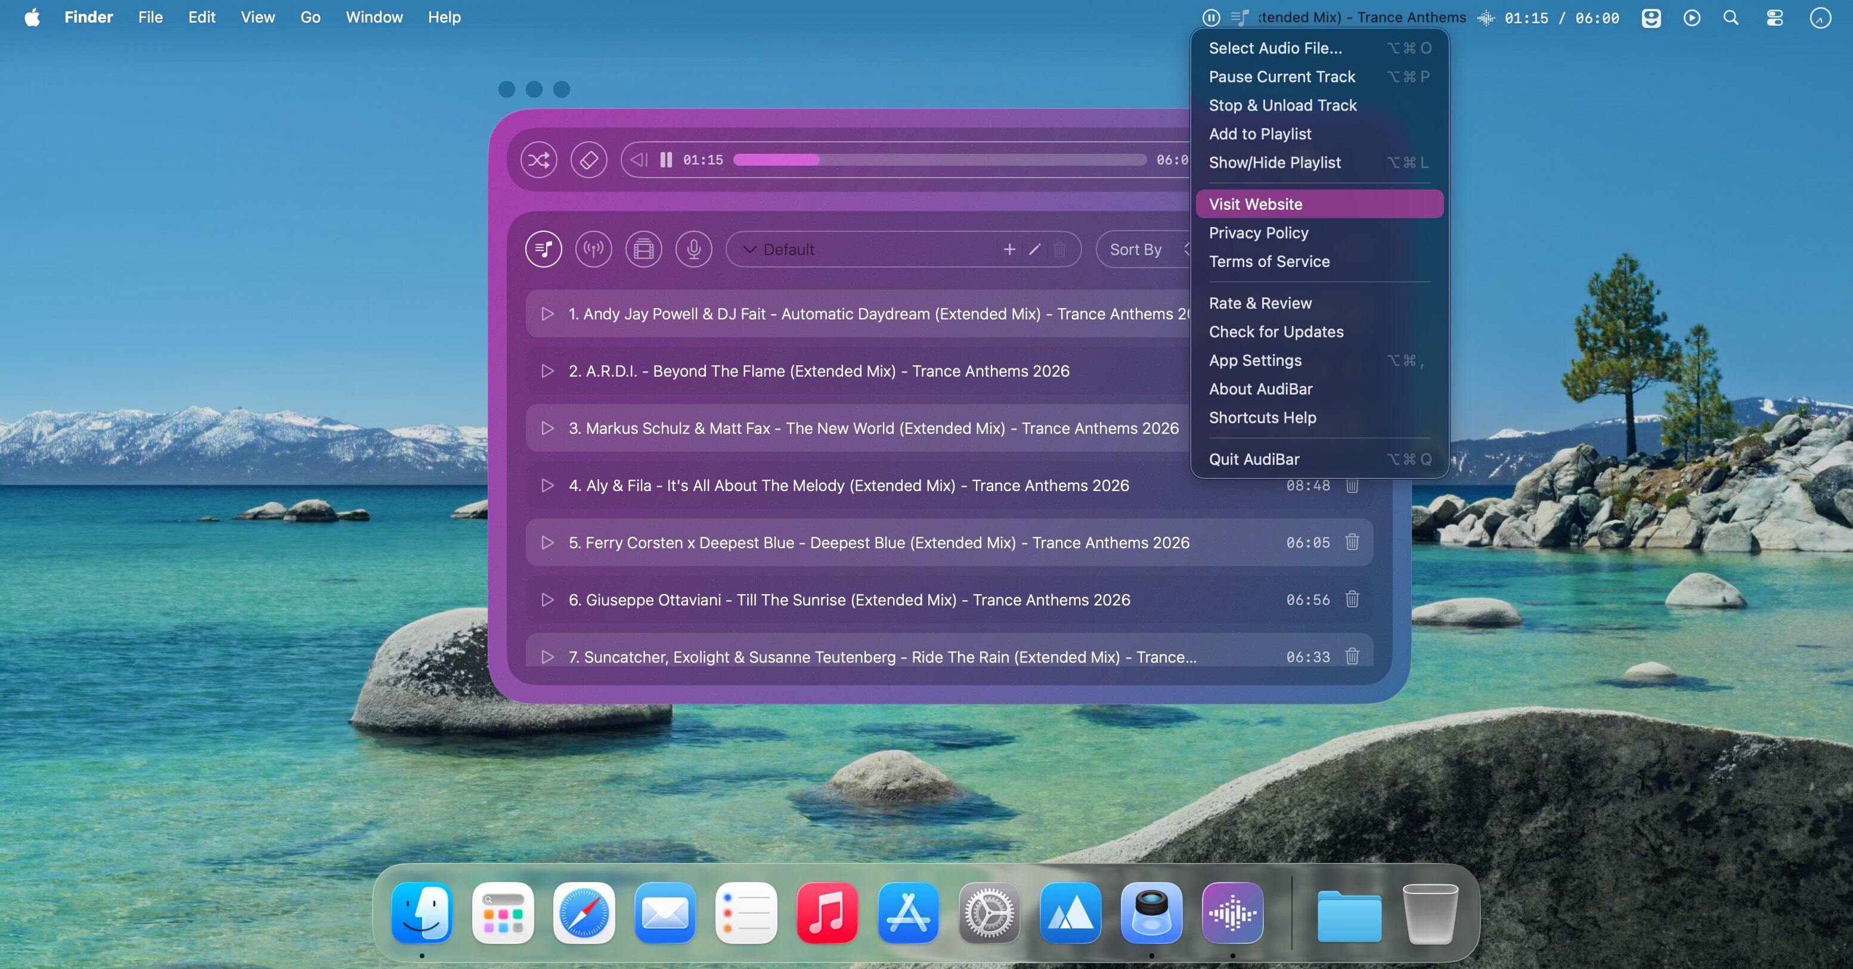1853x969 pixels.
Task: Switch to the video film tab icon
Action: [x=644, y=250]
